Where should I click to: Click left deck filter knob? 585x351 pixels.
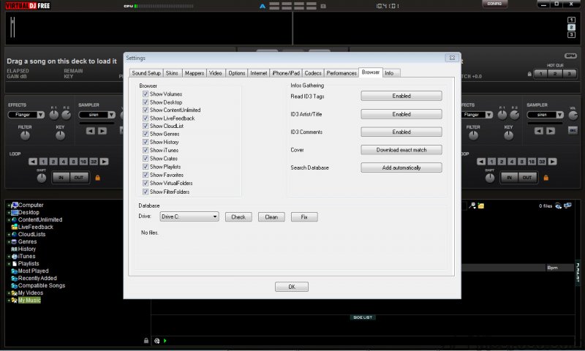pos(25,136)
